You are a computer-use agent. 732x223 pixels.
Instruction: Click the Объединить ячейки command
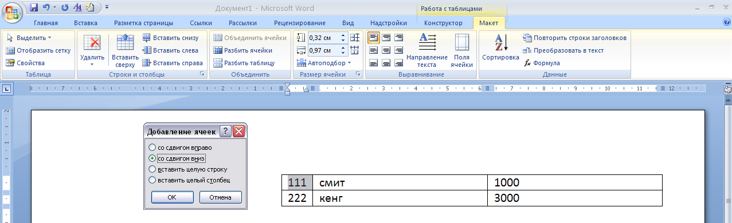tap(250, 38)
